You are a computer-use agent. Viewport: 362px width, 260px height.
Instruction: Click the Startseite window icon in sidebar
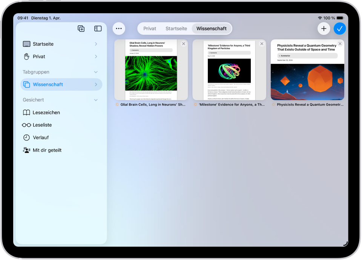(x=26, y=44)
